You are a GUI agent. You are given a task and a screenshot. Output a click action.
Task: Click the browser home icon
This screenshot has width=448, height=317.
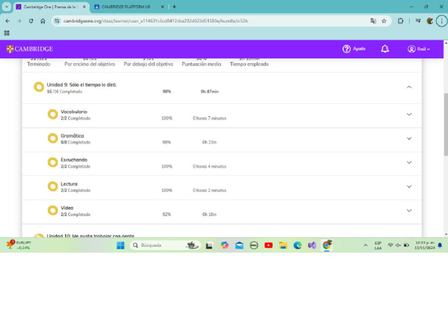(43, 21)
